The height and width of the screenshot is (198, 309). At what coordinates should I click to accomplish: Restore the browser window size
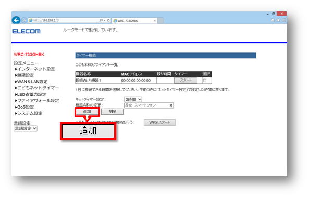274,14
